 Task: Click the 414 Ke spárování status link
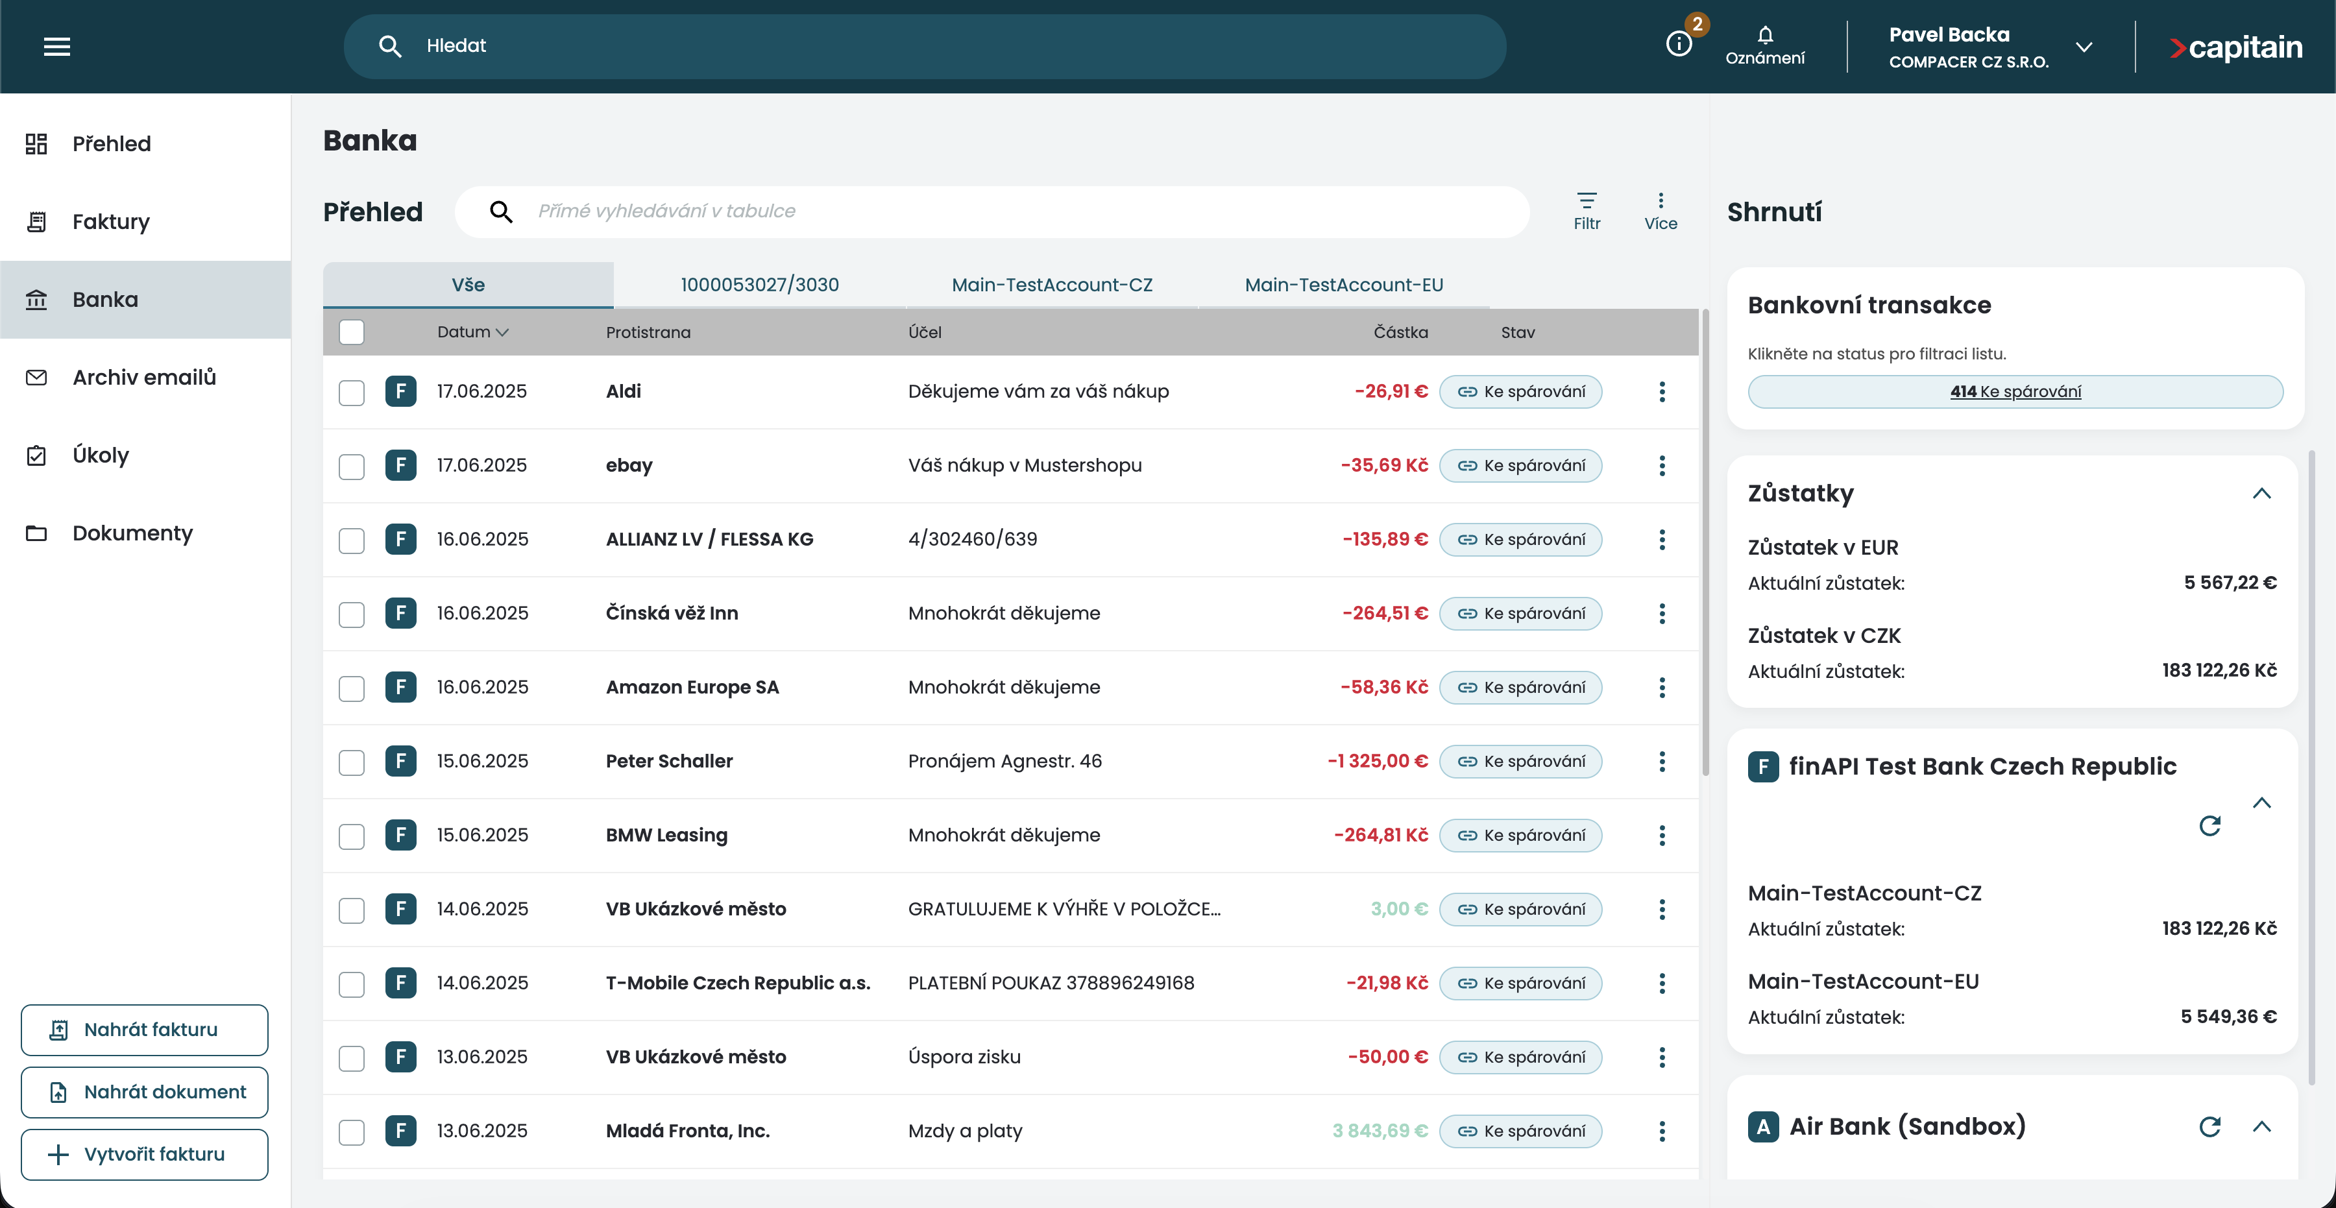(x=2014, y=392)
